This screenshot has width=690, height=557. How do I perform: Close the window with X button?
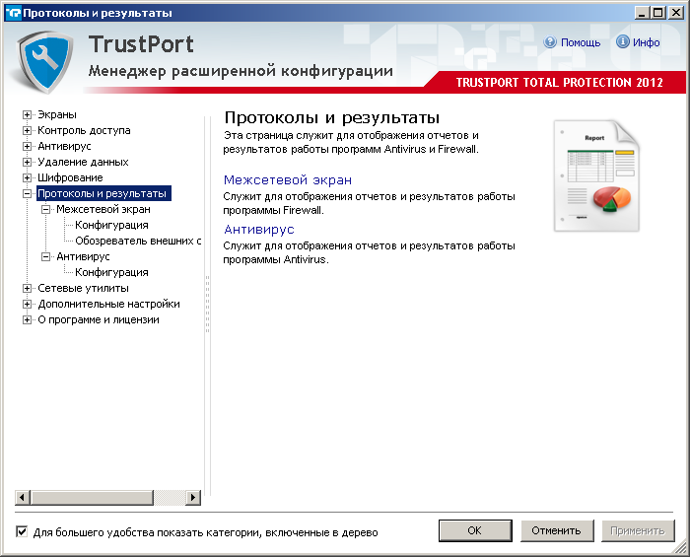(676, 13)
